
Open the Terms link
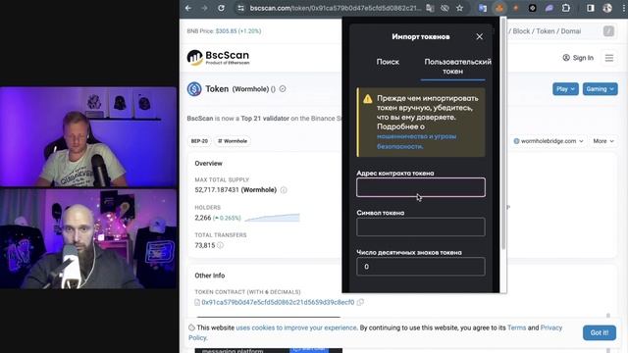tap(517, 328)
